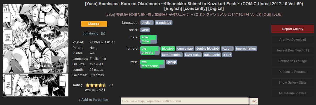The width and height of the screenshot is (316, 105).
Task: Open Show Gallery Stats
Action: click(x=292, y=83)
